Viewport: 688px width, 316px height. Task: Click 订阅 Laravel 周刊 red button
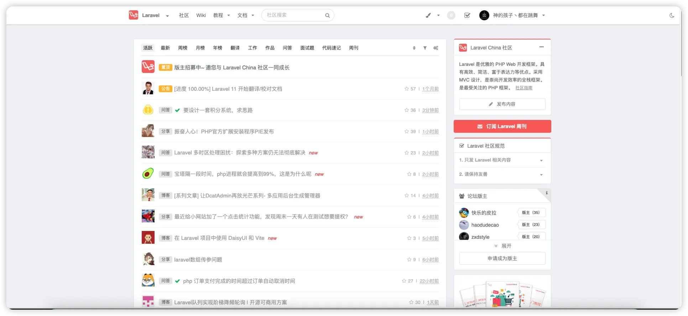click(x=502, y=126)
